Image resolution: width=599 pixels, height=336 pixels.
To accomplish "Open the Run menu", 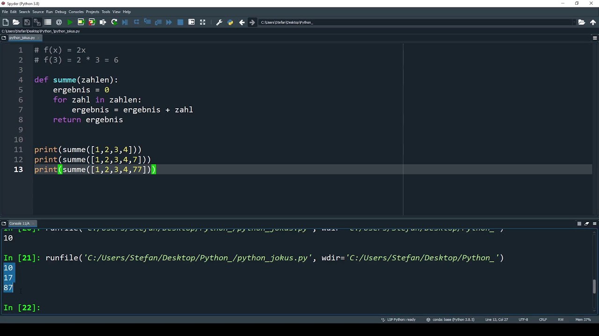I will 49,12.
